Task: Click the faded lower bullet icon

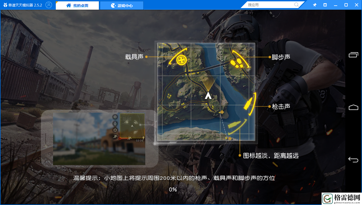Action: [234, 125]
